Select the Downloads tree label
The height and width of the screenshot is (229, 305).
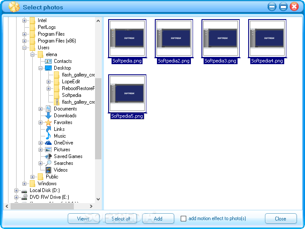pyautogui.click(x=65, y=116)
